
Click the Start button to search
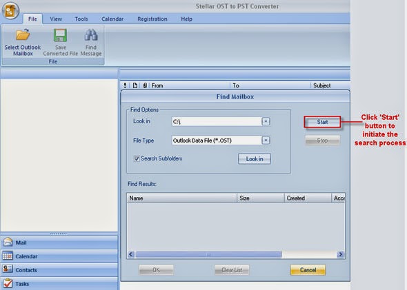pos(322,122)
